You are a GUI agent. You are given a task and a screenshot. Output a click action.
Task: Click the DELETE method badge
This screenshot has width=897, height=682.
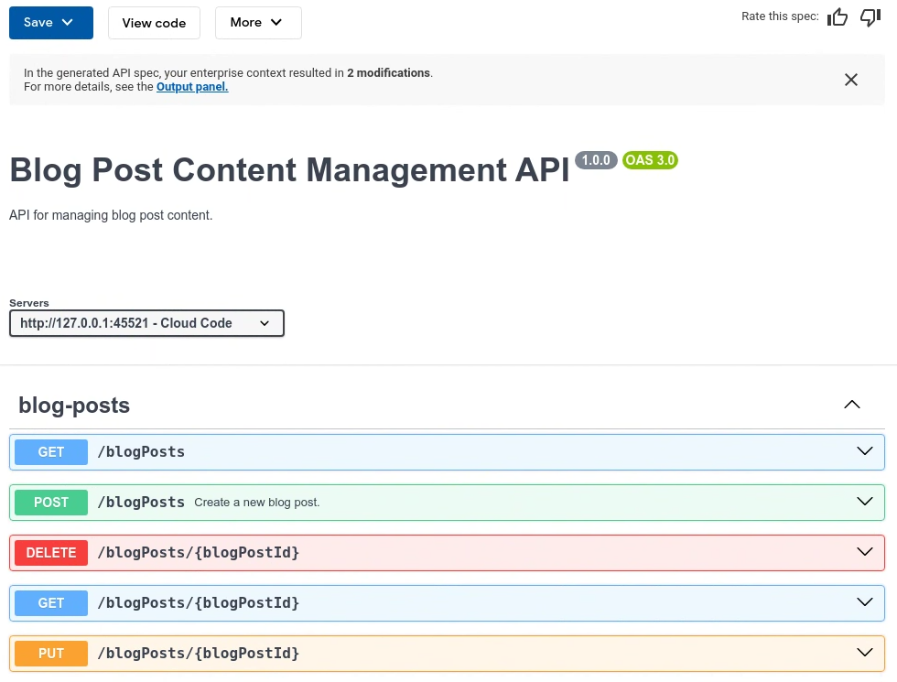[x=51, y=553]
